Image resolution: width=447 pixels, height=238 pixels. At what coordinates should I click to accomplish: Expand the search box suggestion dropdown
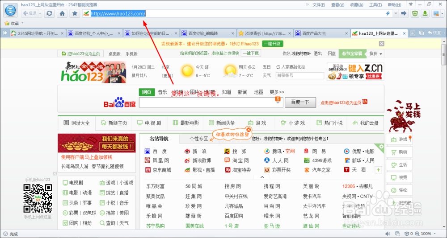click(x=278, y=103)
